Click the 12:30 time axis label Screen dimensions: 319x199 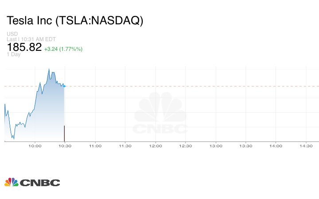point(185,146)
